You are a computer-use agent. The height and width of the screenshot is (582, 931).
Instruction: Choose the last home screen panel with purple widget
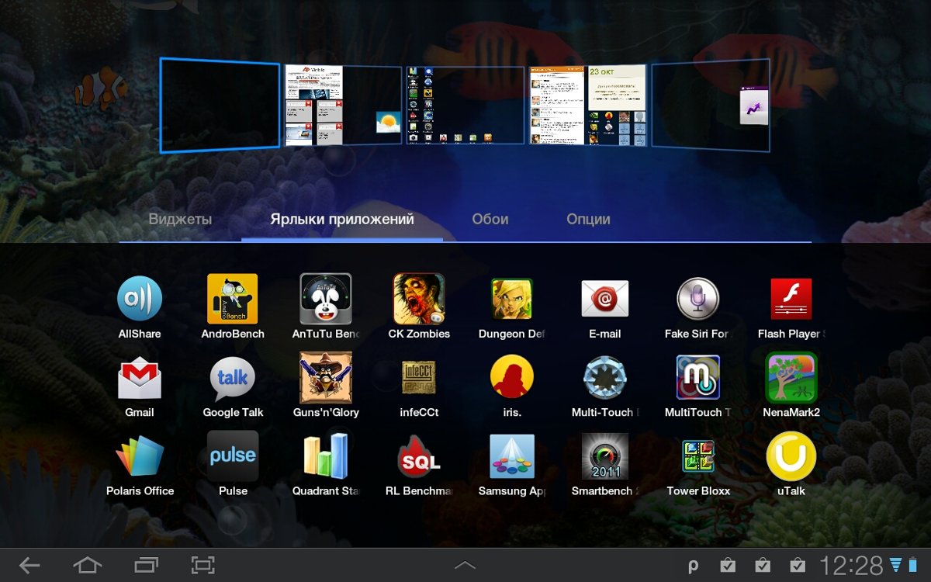tap(711, 106)
